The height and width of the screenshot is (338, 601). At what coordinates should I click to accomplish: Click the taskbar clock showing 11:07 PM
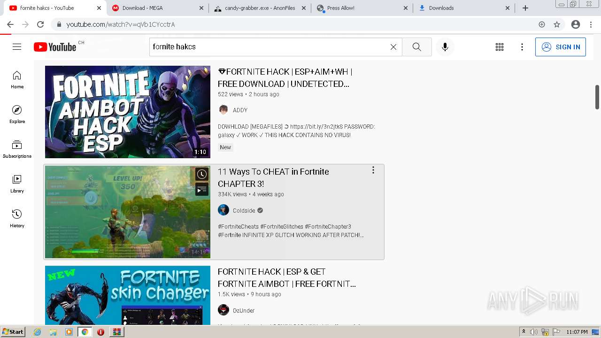point(577,332)
